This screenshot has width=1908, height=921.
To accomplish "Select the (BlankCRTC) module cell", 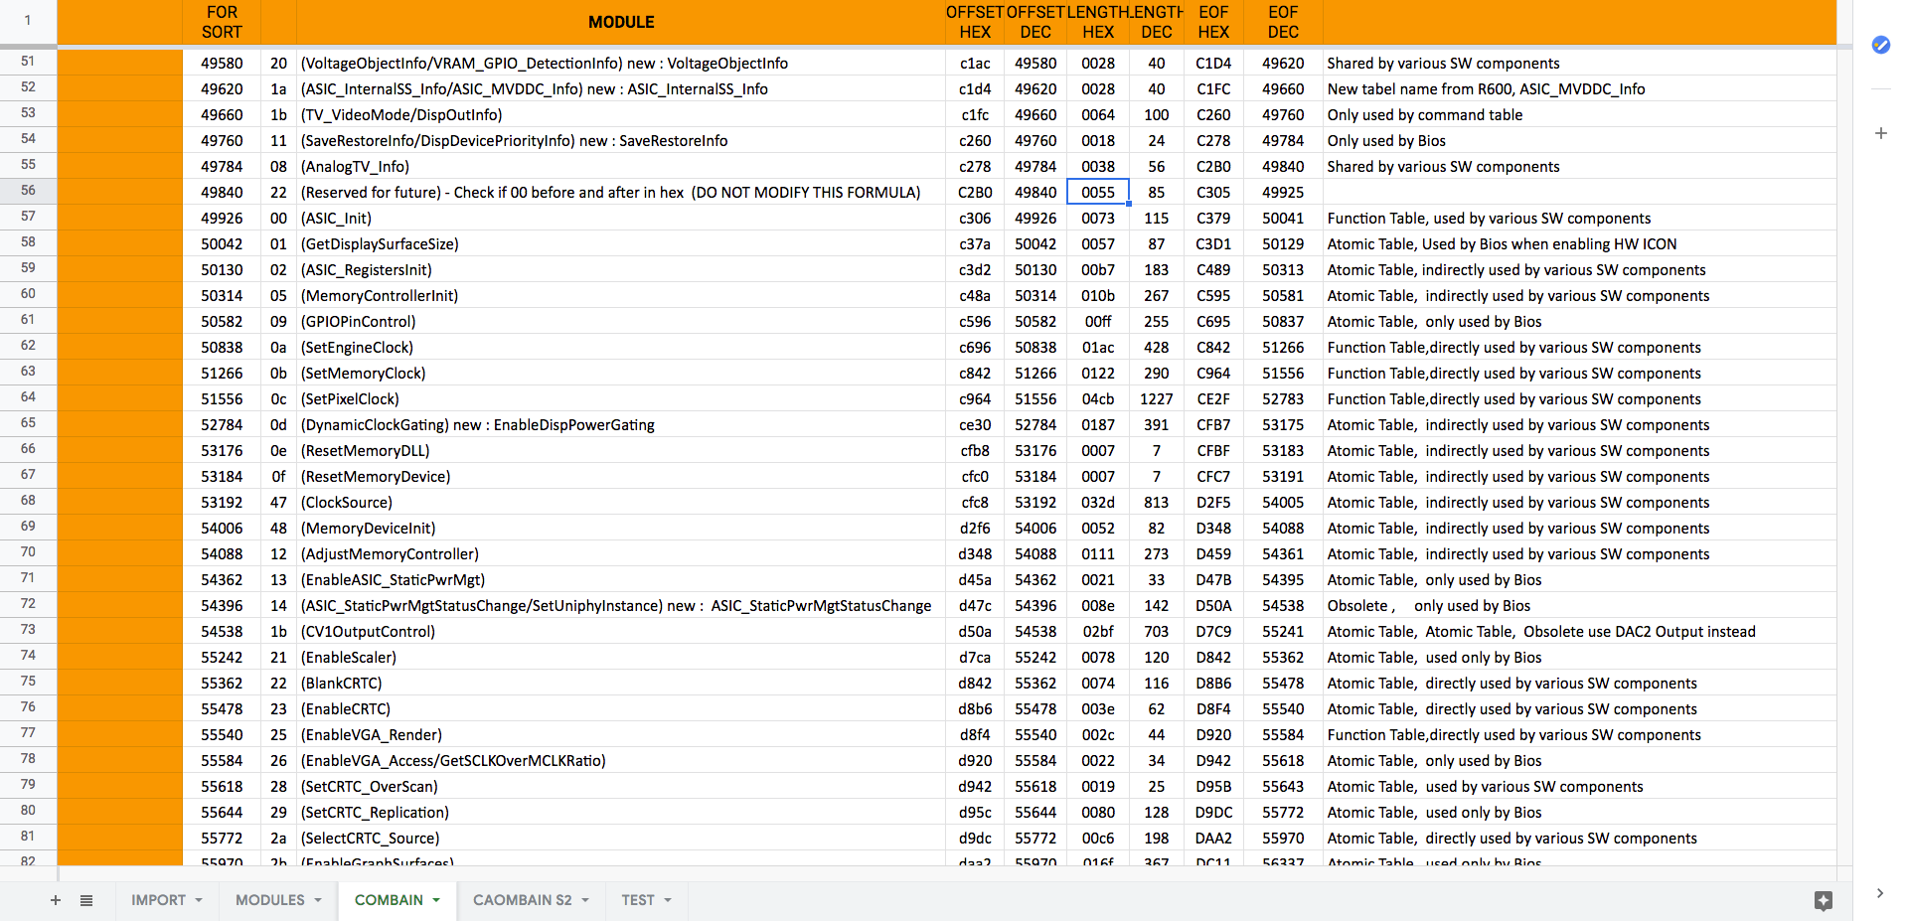I will pyautogui.click(x=621, y=683).
